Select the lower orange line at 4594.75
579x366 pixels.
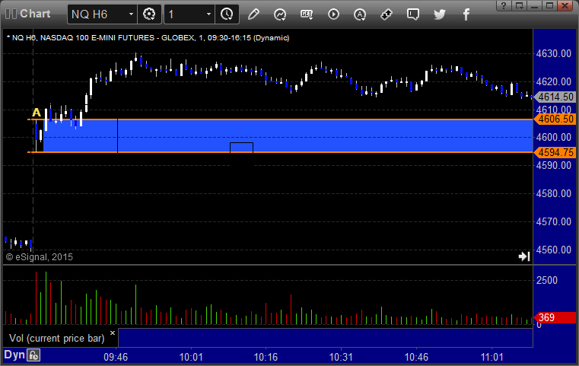coord(281,152)
